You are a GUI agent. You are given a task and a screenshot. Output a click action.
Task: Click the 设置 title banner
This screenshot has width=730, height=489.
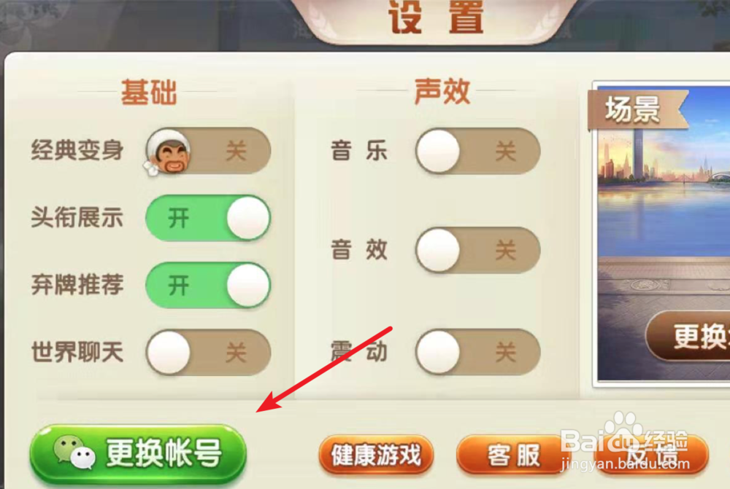[x=436, y=19]
